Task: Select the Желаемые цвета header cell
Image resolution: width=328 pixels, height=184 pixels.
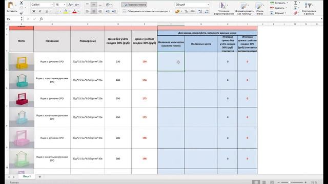Action: pyautogui.click(x=201, y=44)
